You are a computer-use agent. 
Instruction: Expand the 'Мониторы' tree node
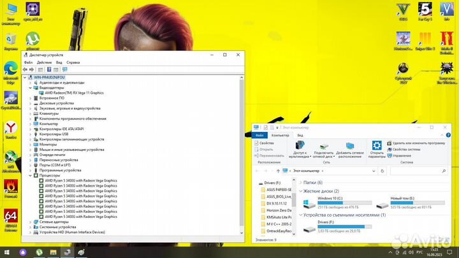31,144
